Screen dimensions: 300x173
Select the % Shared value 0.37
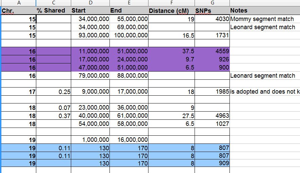coord(54,116)
